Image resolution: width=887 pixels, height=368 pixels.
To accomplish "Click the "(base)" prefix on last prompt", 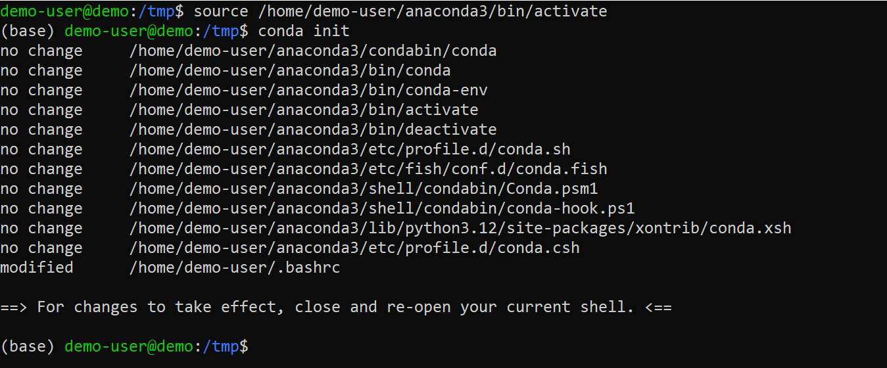I will 28,346.
